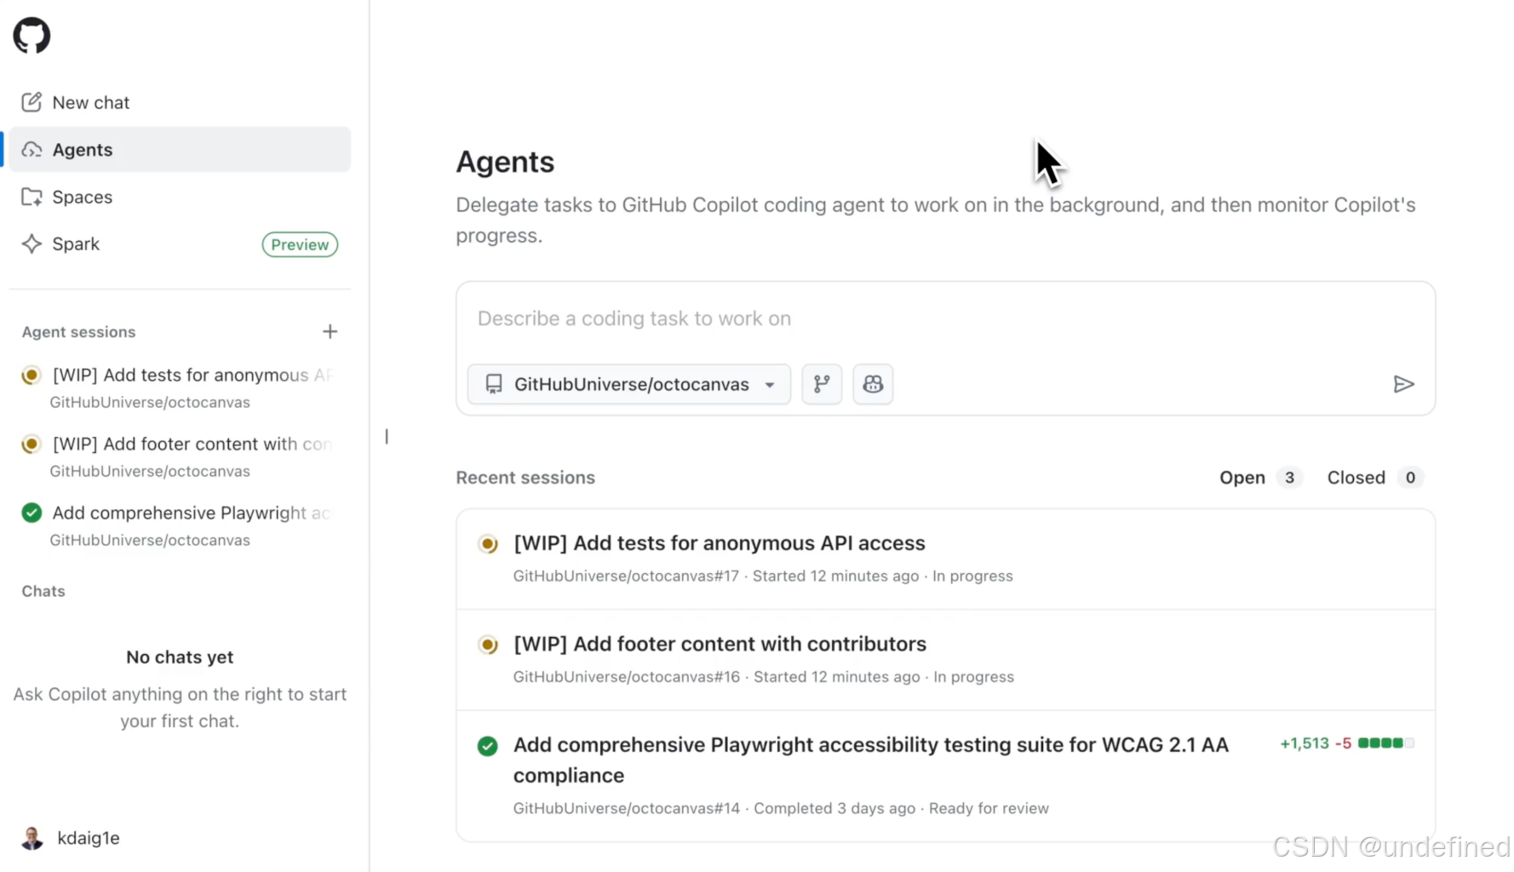Image resolution: width=1514 pixels, height=872 pixels.
Task: Open the kdaig1e user profile
Action: click(72, 838)
